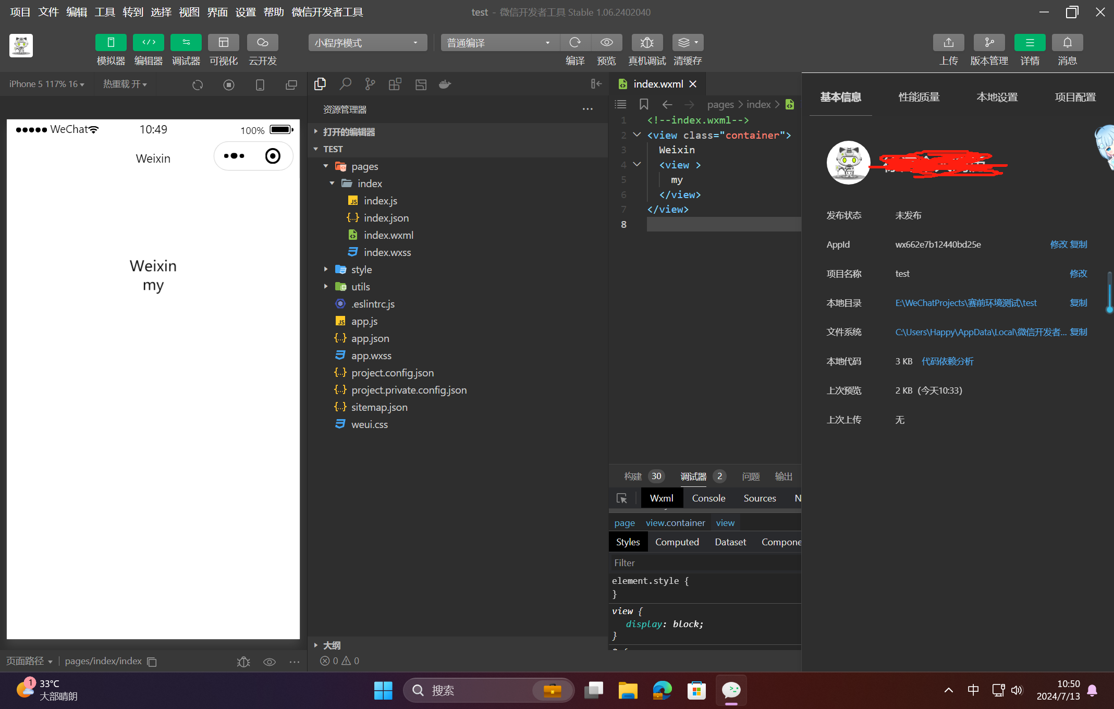
Task: Open the search icon in explorer sidebar
Action: point(345,84)
